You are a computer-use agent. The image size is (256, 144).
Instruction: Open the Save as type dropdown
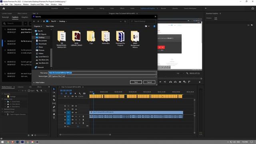102,76
